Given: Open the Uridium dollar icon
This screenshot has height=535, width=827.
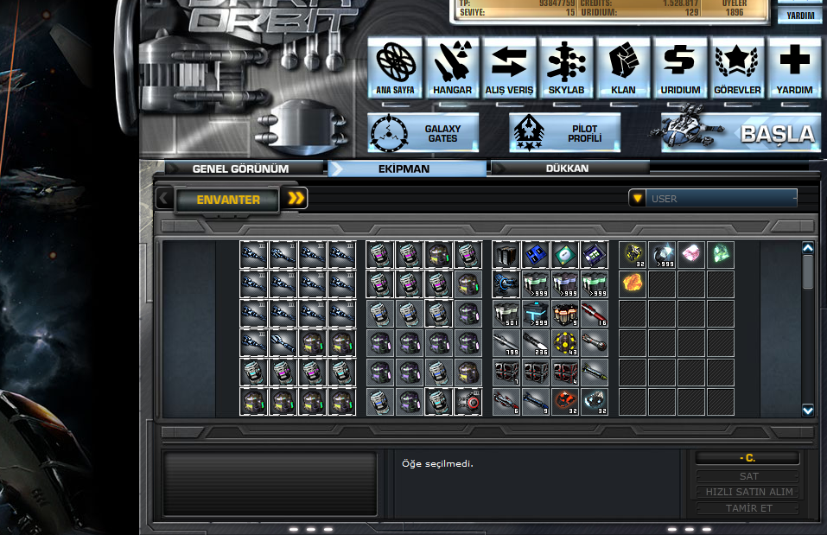Looking at the screenshot, I should tap(680, 67).
